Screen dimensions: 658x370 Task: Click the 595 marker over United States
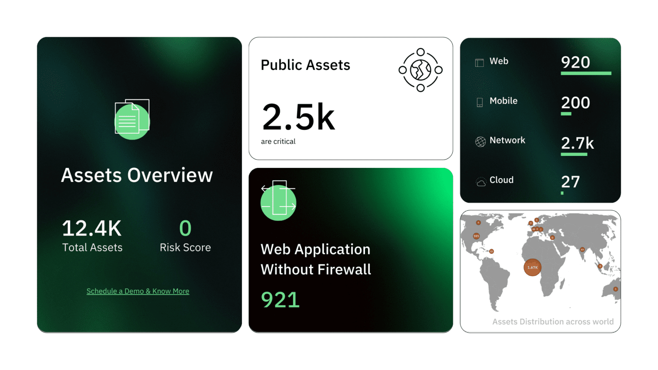point(476,236)
